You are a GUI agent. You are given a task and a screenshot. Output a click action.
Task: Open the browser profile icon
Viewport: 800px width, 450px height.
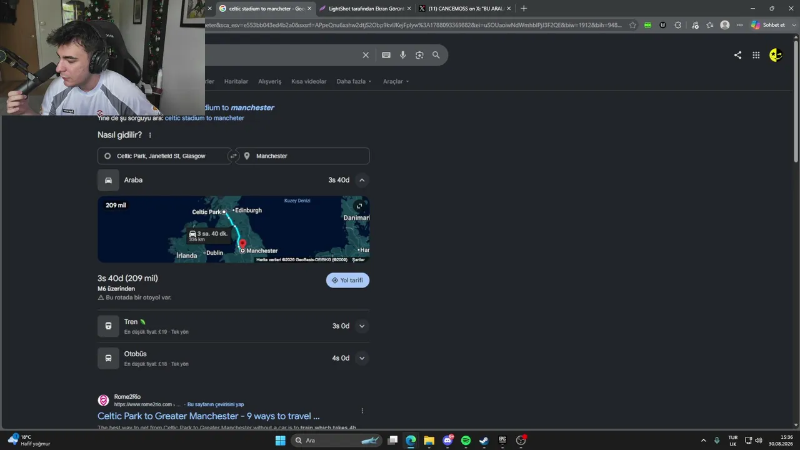725,25
